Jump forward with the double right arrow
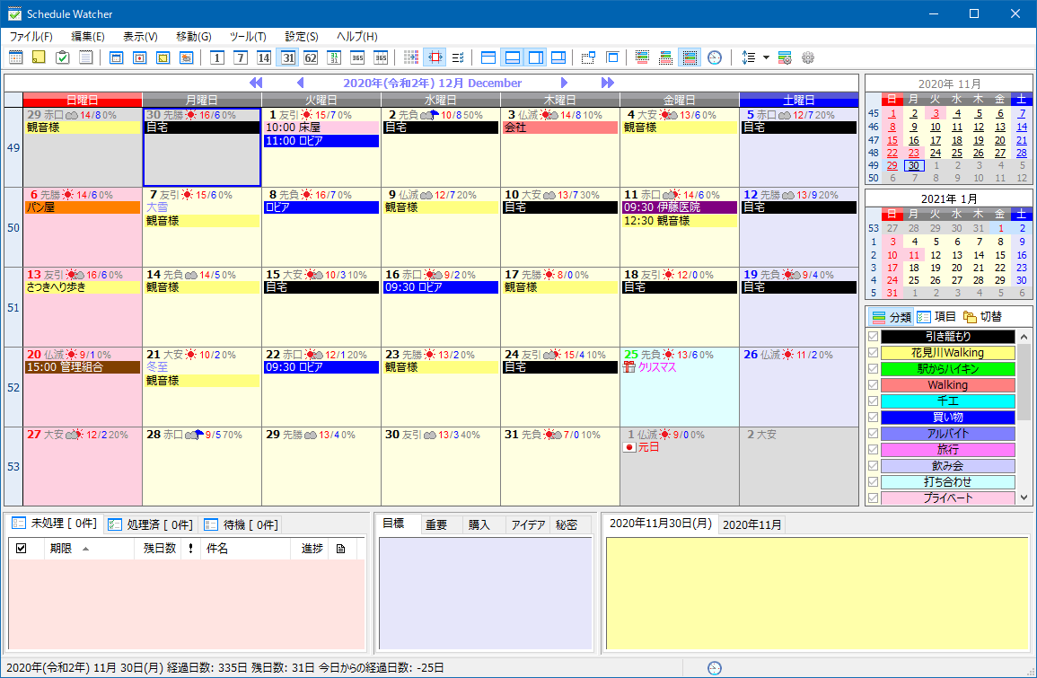Screen dimensions: 1037x678 point(608,83)
